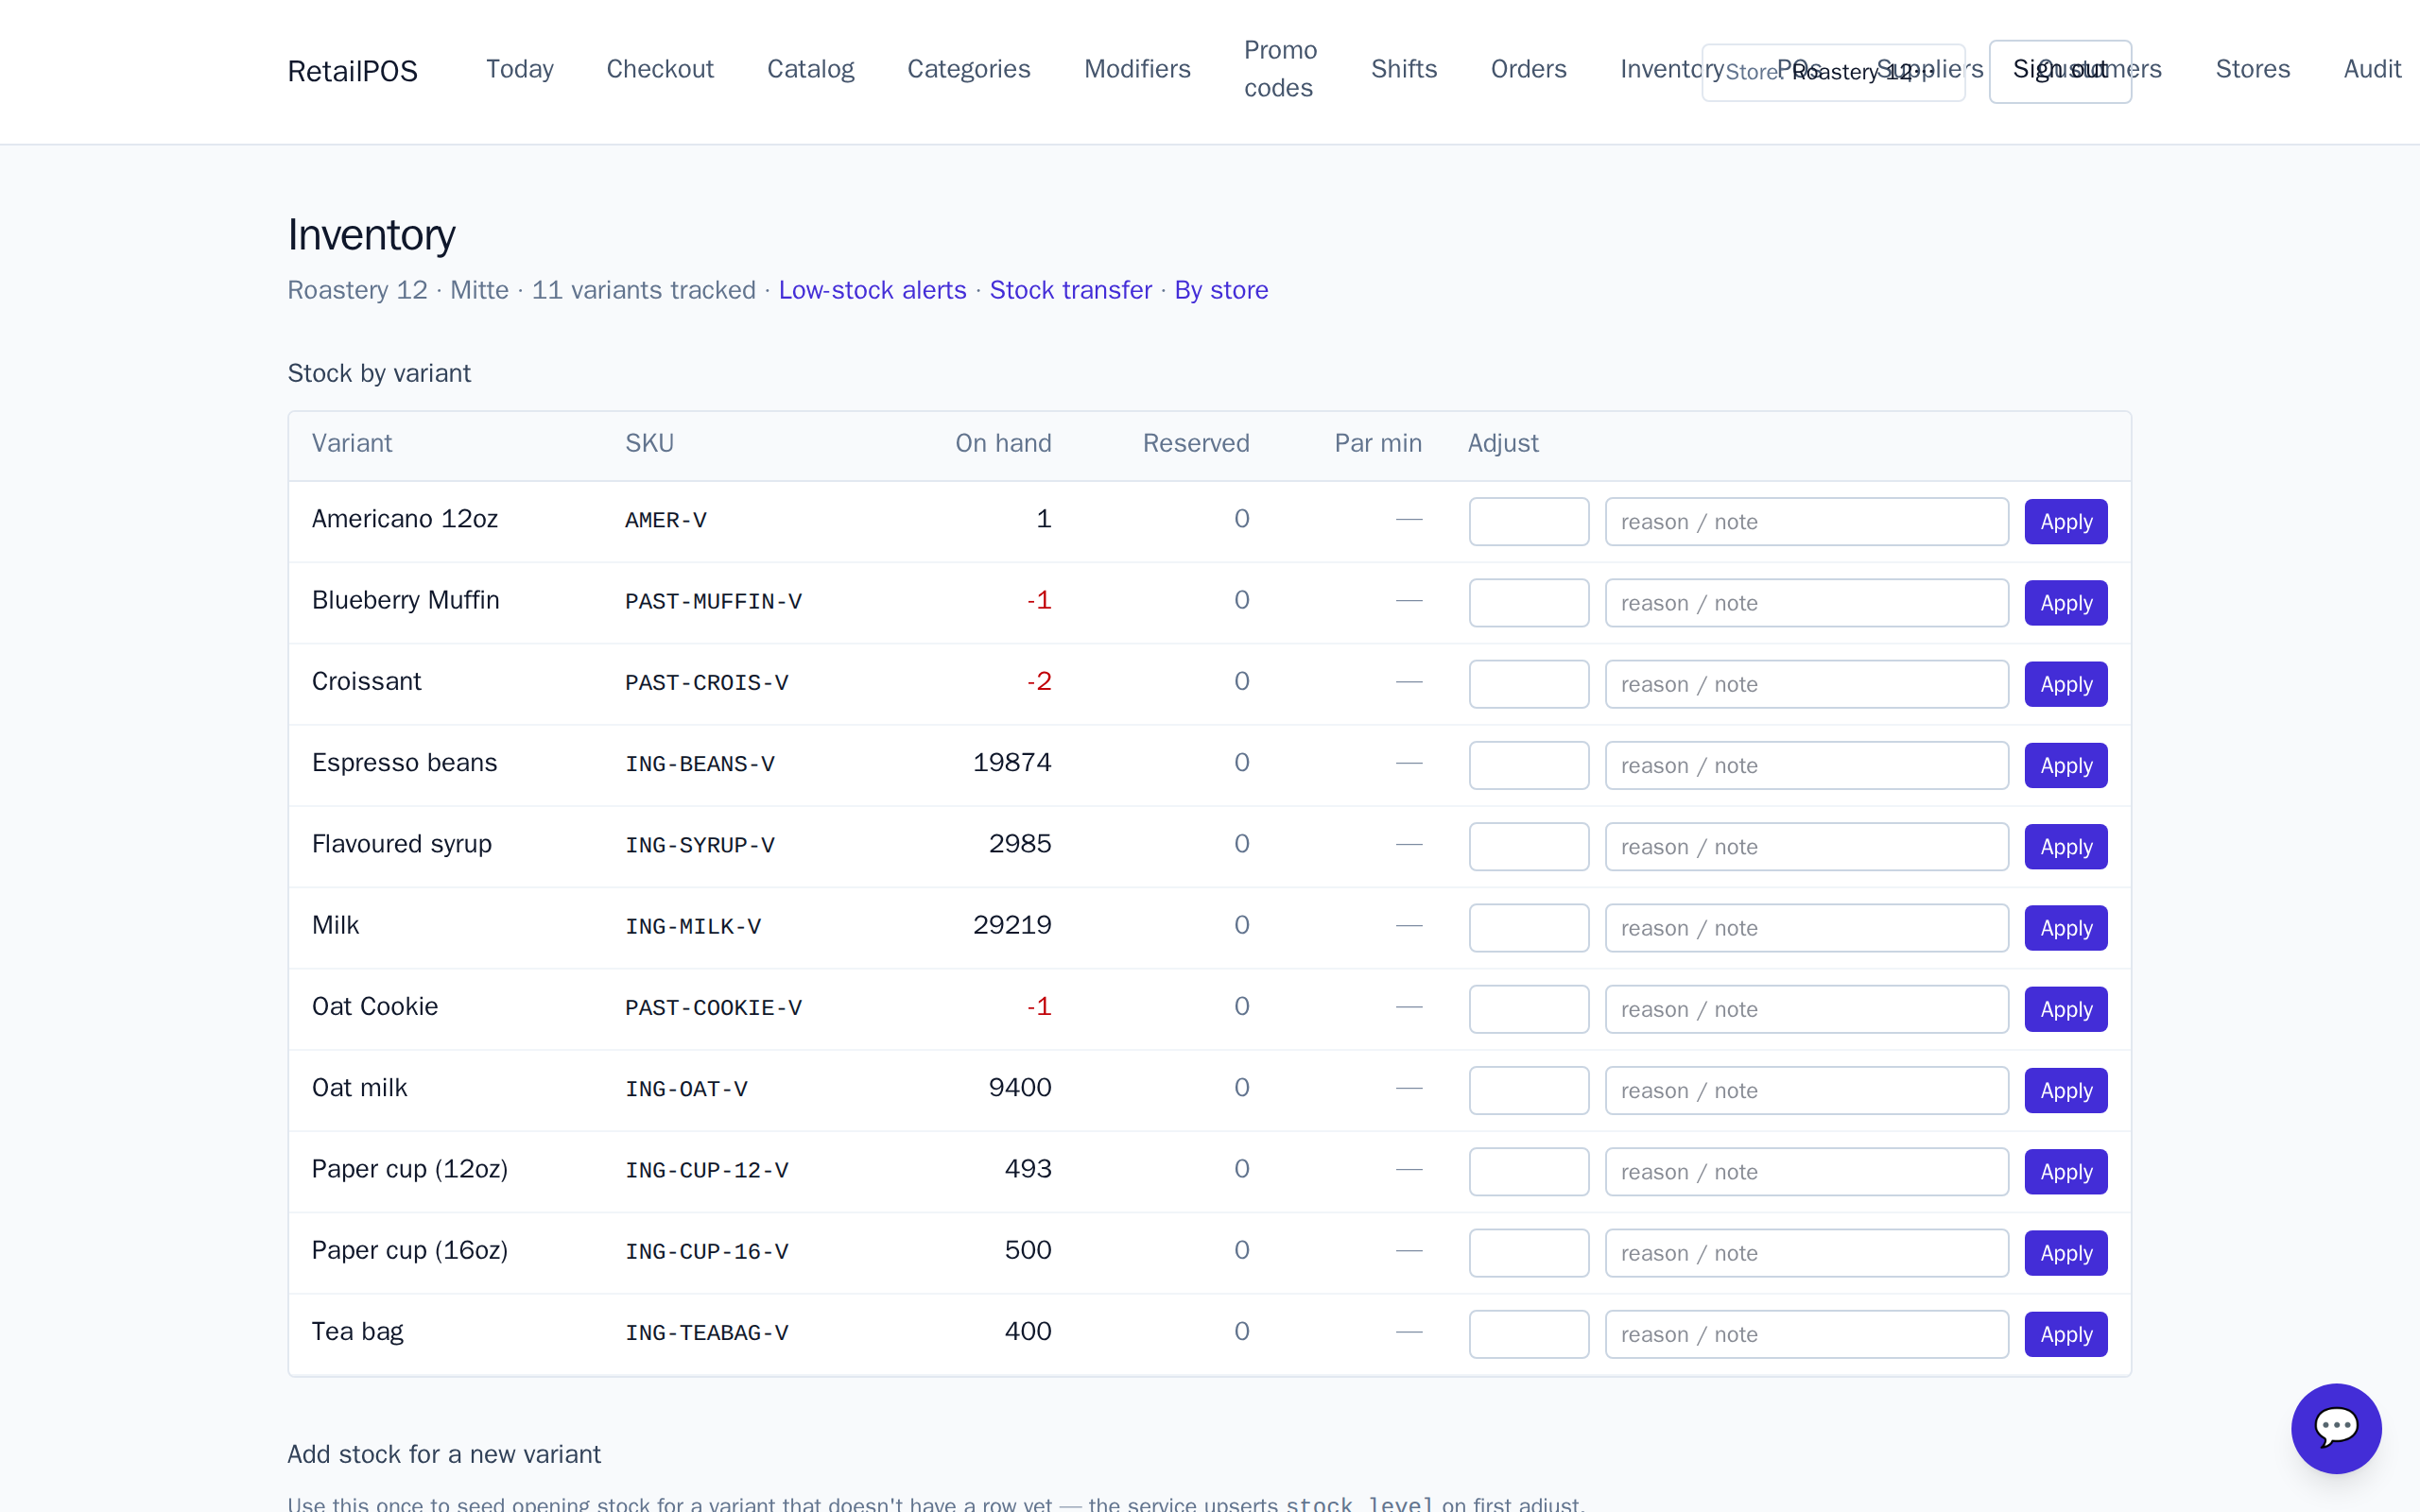Apply adjustment for Americano 12oz
Screen dimensions: 2420x1512
click(2066, 522)
